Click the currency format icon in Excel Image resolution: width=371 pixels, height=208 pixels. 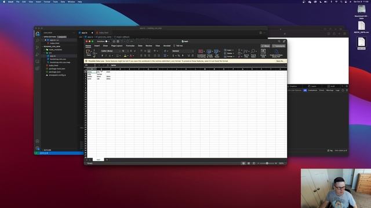[173, 55]
